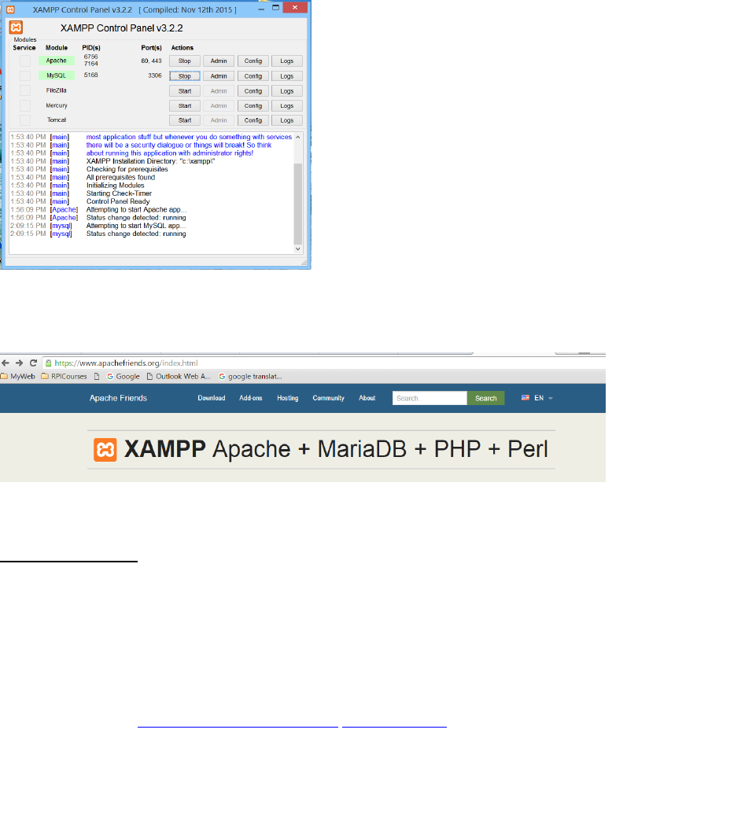Open the Hosting menu item
The image size is (730, 818).
pos(287,398)
